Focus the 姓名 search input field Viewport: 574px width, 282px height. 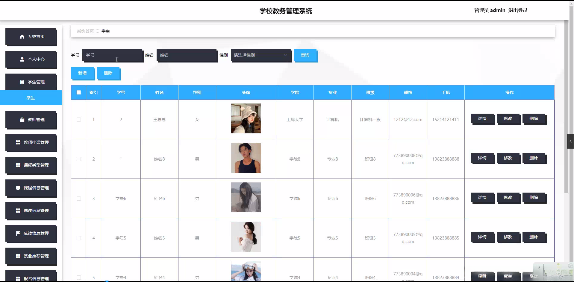tap(187, 55)
